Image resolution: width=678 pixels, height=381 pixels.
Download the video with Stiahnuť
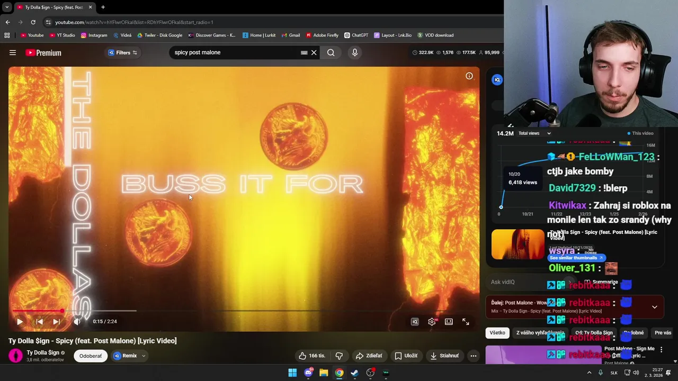(x=444, y=356)
